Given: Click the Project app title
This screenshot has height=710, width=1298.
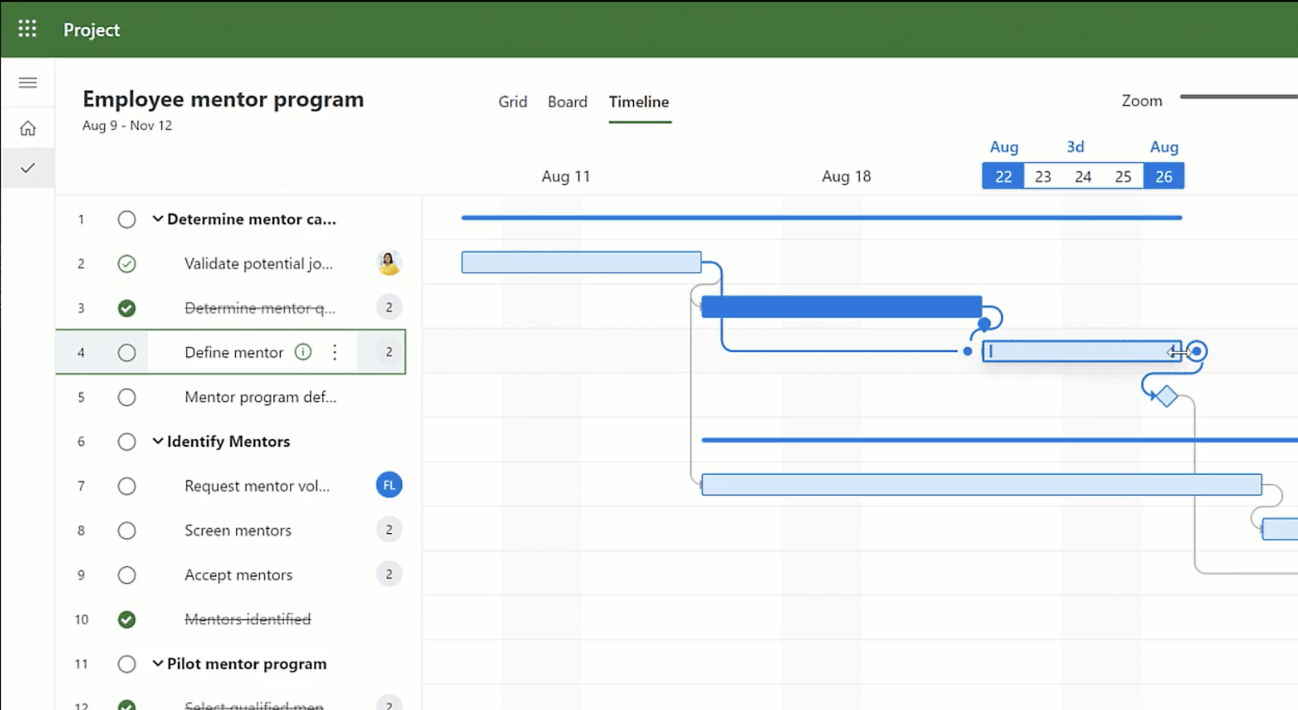Looking at the screenshot, I should pos(91,30).
